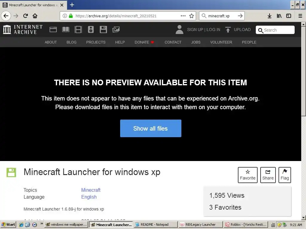Open the PROJECTS menu item

pyautogui.click(x=96, y=42)
